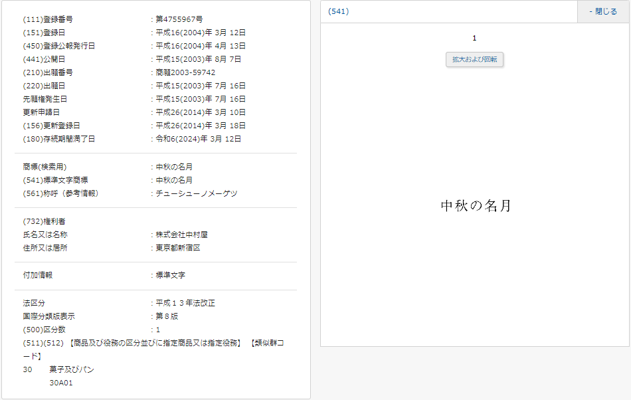Select expiry date 令和6(2024)年 3月 12日
The image size is (631, 400).
[199, 139]
